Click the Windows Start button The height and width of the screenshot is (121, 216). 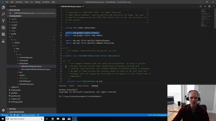pyautogui.click(x=3, y=119)
